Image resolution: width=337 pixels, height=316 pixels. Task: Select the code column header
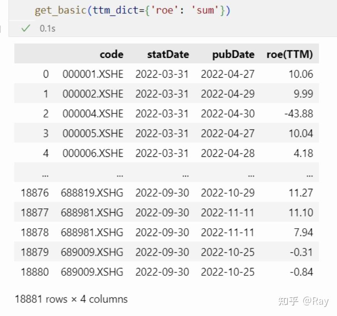pos(112,54)
